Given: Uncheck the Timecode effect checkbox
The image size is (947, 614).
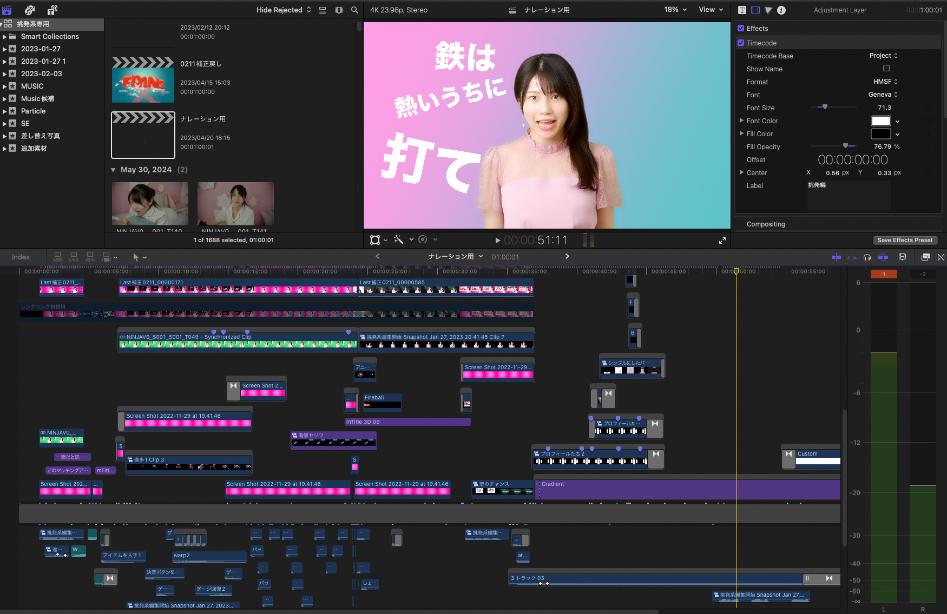Looking at the screenshot, I should (741, 43).
